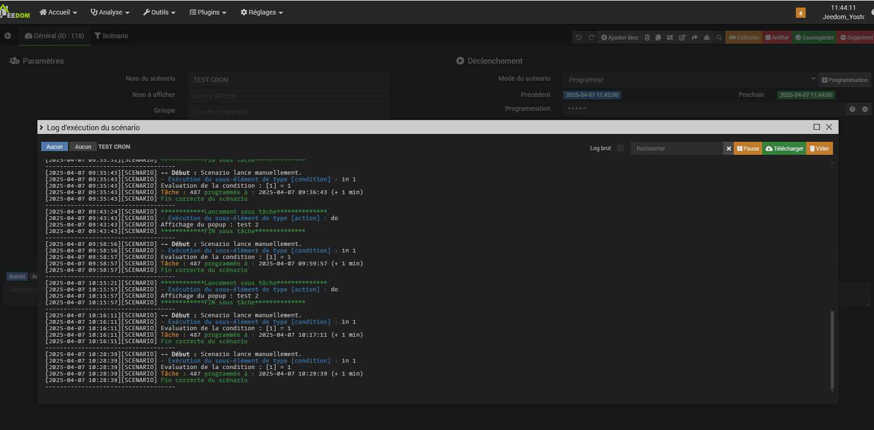Click the edit pencil icon in toolbar
874x430 pixels.
[x=682, y=38]
